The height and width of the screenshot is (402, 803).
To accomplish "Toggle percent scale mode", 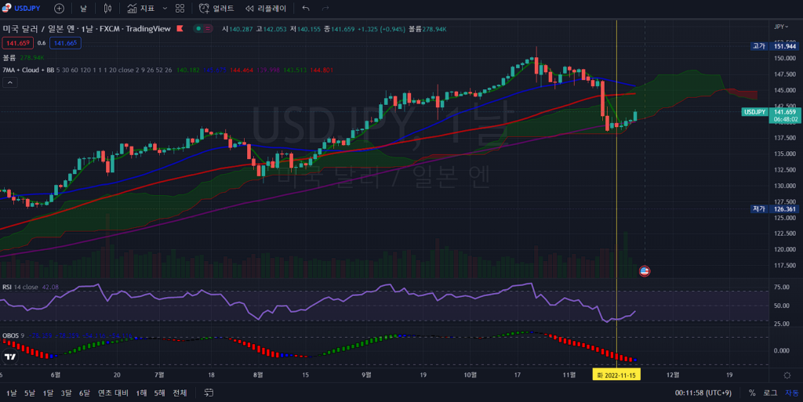I will 752,393.
